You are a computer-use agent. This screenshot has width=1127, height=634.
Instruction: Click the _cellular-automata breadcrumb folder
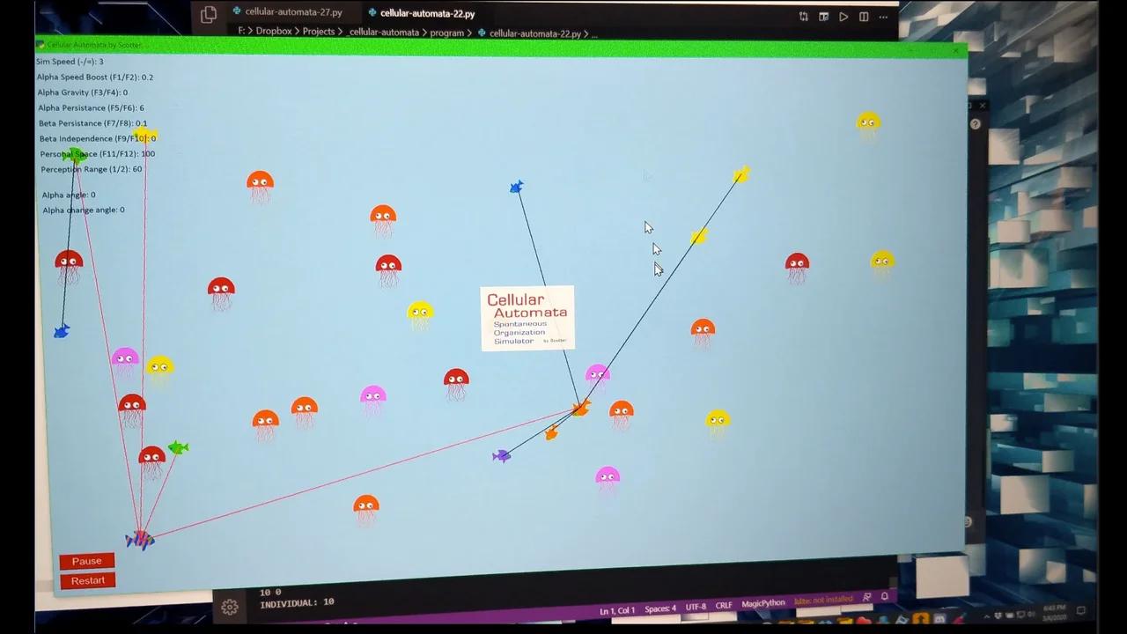tap(384, 33)
